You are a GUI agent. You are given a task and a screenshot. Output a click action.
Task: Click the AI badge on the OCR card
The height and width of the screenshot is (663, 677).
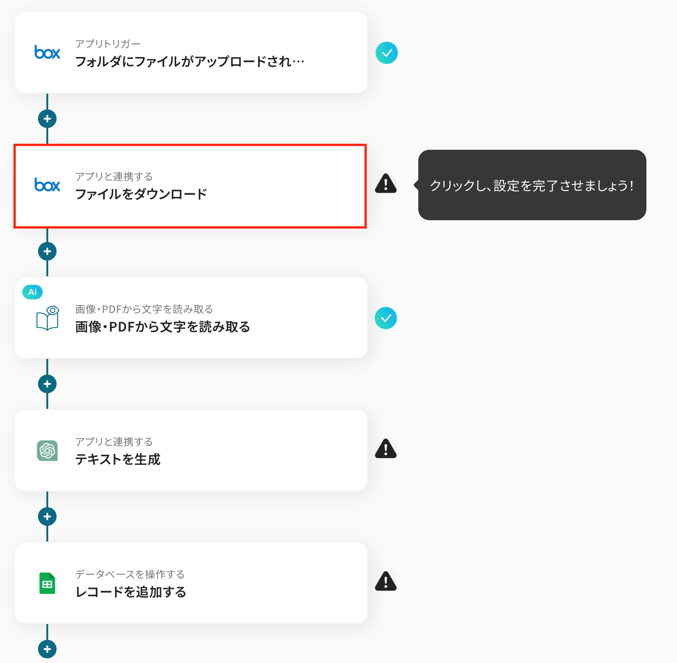coord(32,292)
